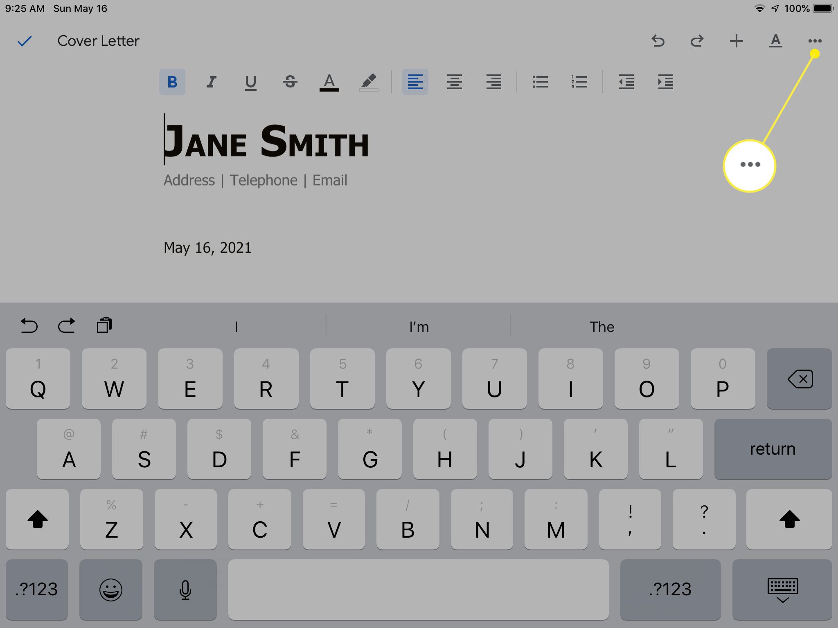Tap the E key
The image size is (838, 628).
click(x=190, y=379)
